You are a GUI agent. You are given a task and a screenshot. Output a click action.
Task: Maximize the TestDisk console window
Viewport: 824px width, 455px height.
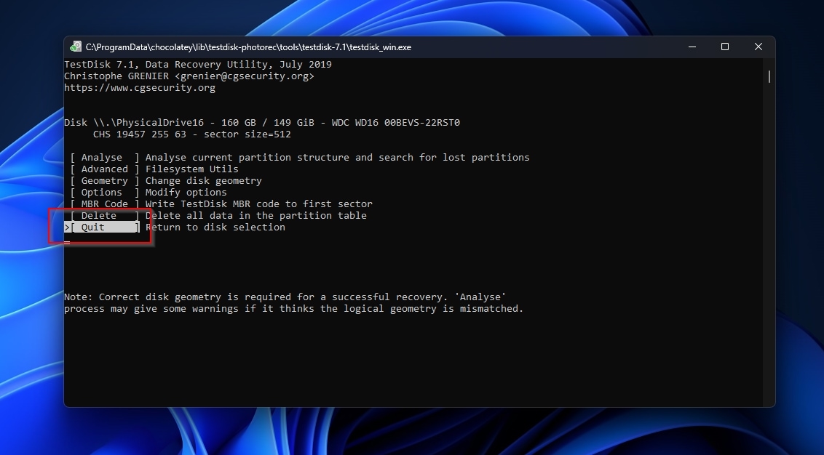(725, 47)
